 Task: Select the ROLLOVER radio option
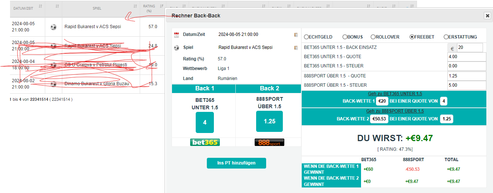click(373, 37)
